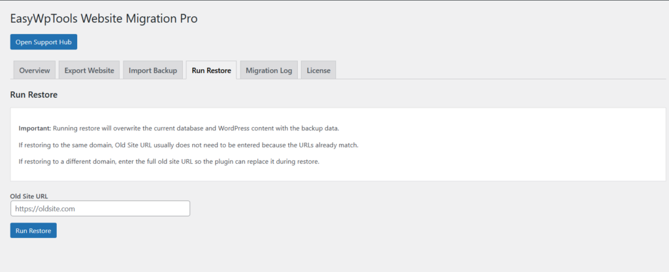Open the License tab
Image resolution: width=669 pixels, height=272 pixels.
coord(319,70)
